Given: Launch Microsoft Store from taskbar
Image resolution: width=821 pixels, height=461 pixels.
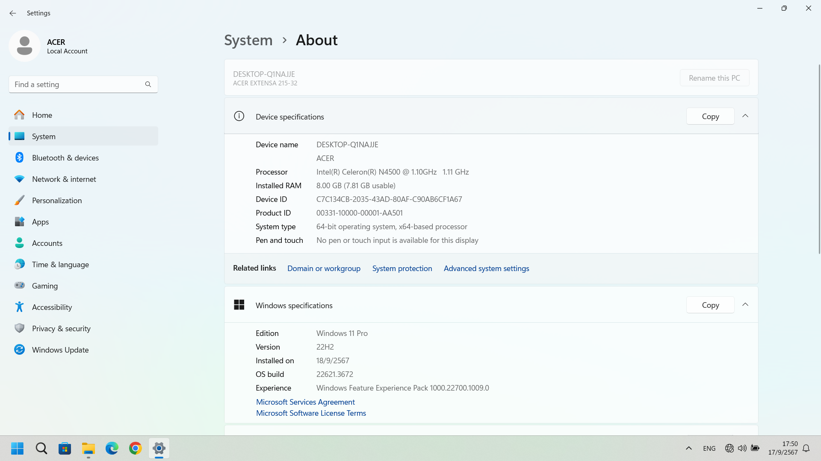Looking at the screenshot, I should (65, 448).
